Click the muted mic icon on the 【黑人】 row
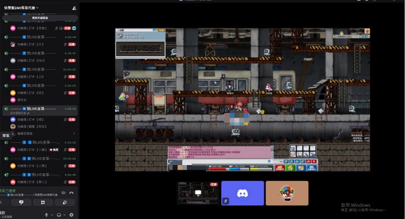The height and width of the screenshot is (219, 405). [x=65, y=182]
